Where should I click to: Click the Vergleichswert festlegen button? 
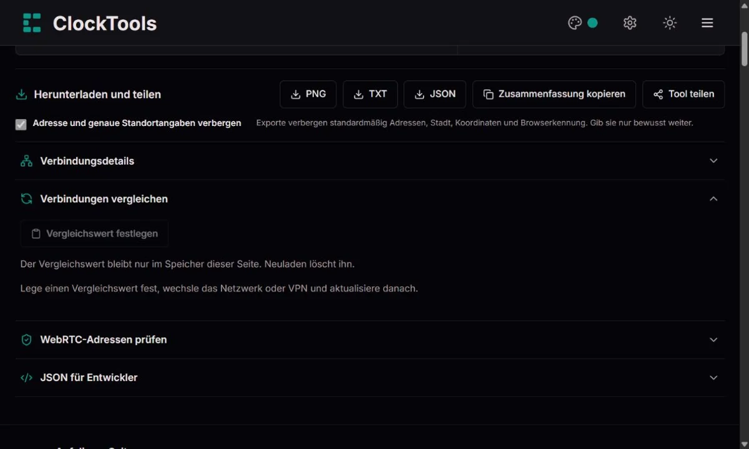click(x=94, y=234)
